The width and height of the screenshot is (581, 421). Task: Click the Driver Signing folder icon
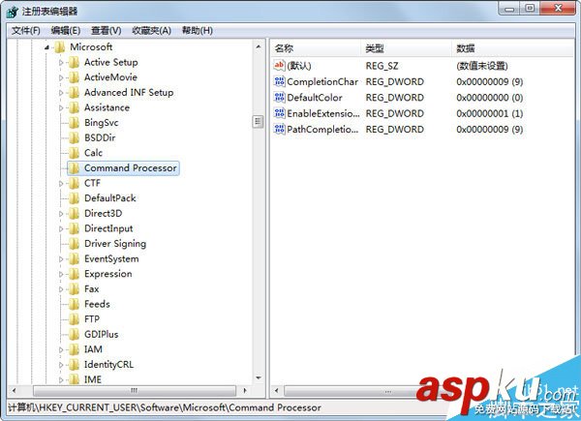click(75, 244)
